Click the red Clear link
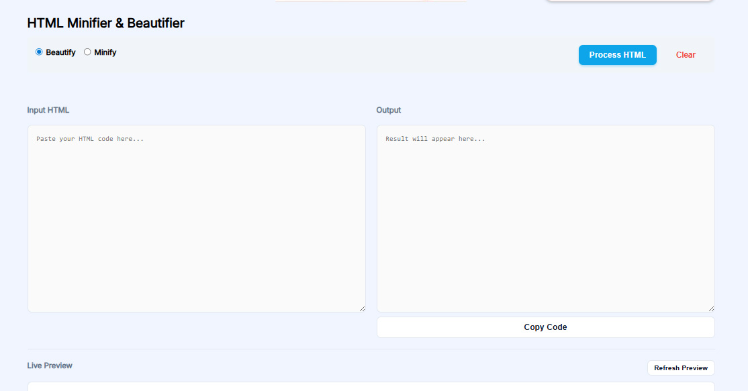The image size is (748, 391). click(686, 55)
